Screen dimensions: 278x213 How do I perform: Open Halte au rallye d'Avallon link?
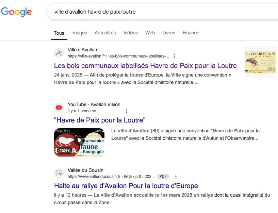point(126,186)
